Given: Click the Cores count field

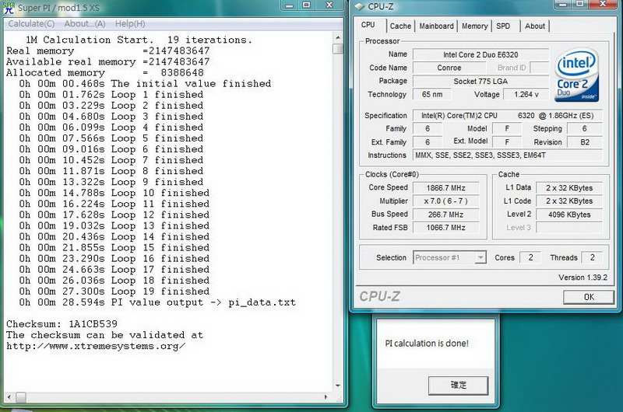Looking at the screenshot, I should (530, 257).
